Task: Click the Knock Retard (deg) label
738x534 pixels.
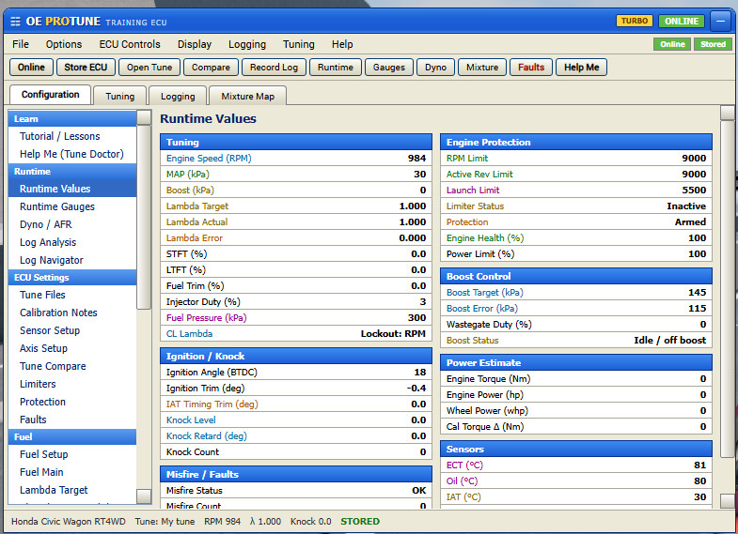Action: 207,436
